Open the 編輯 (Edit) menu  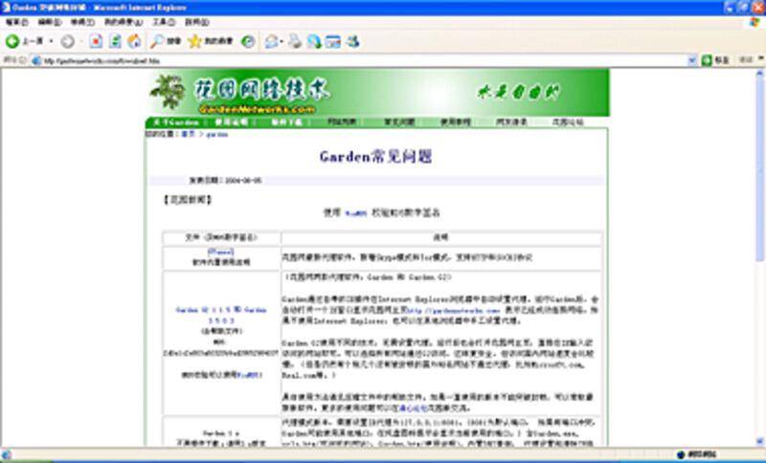(50, 22)
